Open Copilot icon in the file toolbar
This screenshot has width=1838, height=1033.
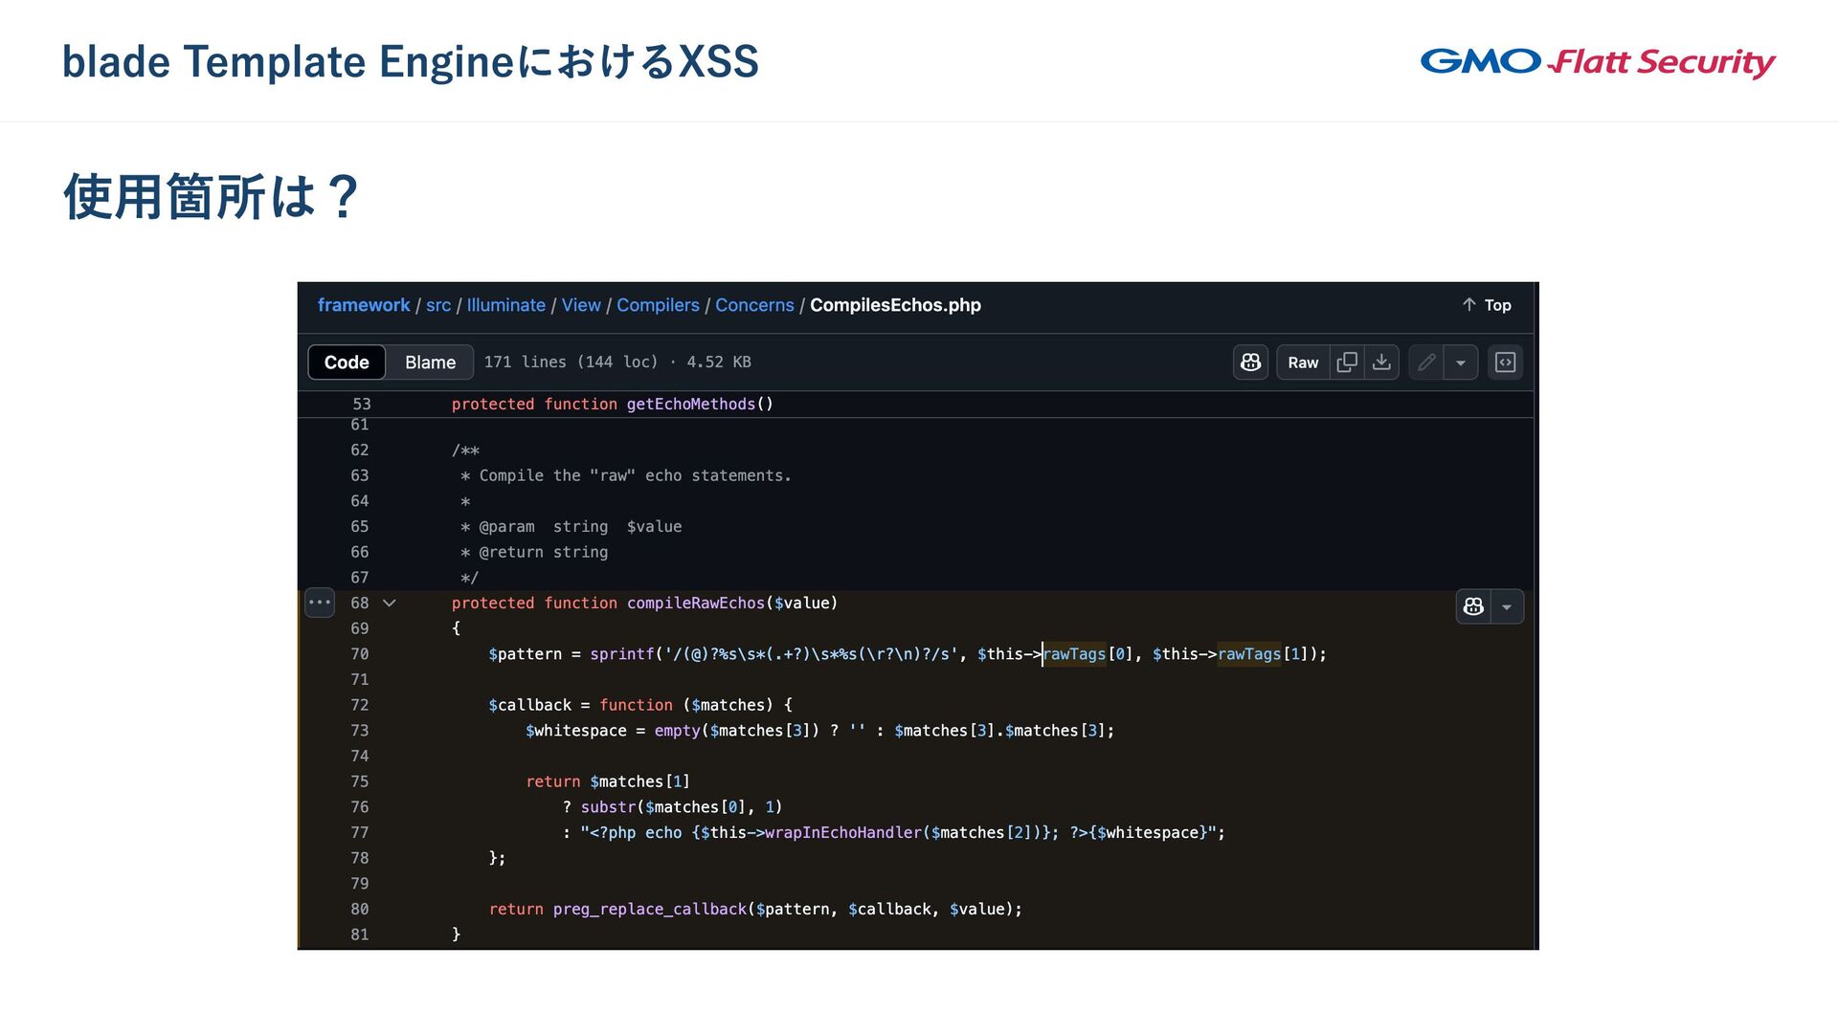click(1250, 363)
